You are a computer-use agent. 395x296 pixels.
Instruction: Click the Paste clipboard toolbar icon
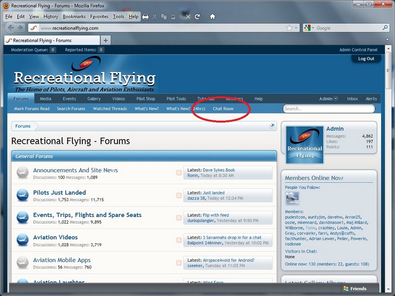(173, 17)
